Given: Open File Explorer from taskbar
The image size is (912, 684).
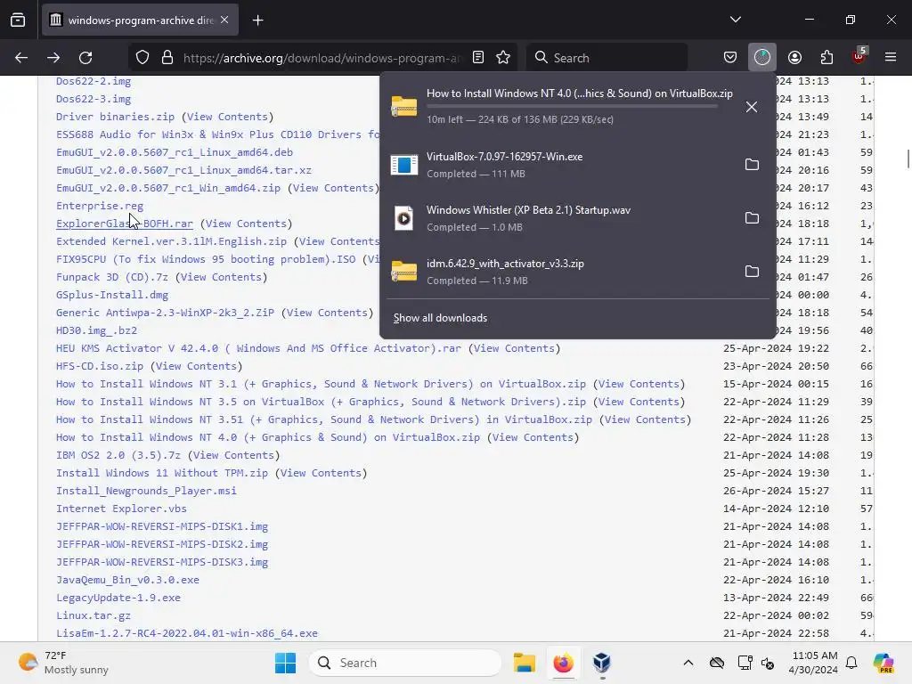Looking at the screenshot, I should [524, 663].
